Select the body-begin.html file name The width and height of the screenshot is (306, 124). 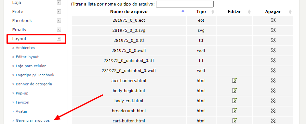(129, 91)
